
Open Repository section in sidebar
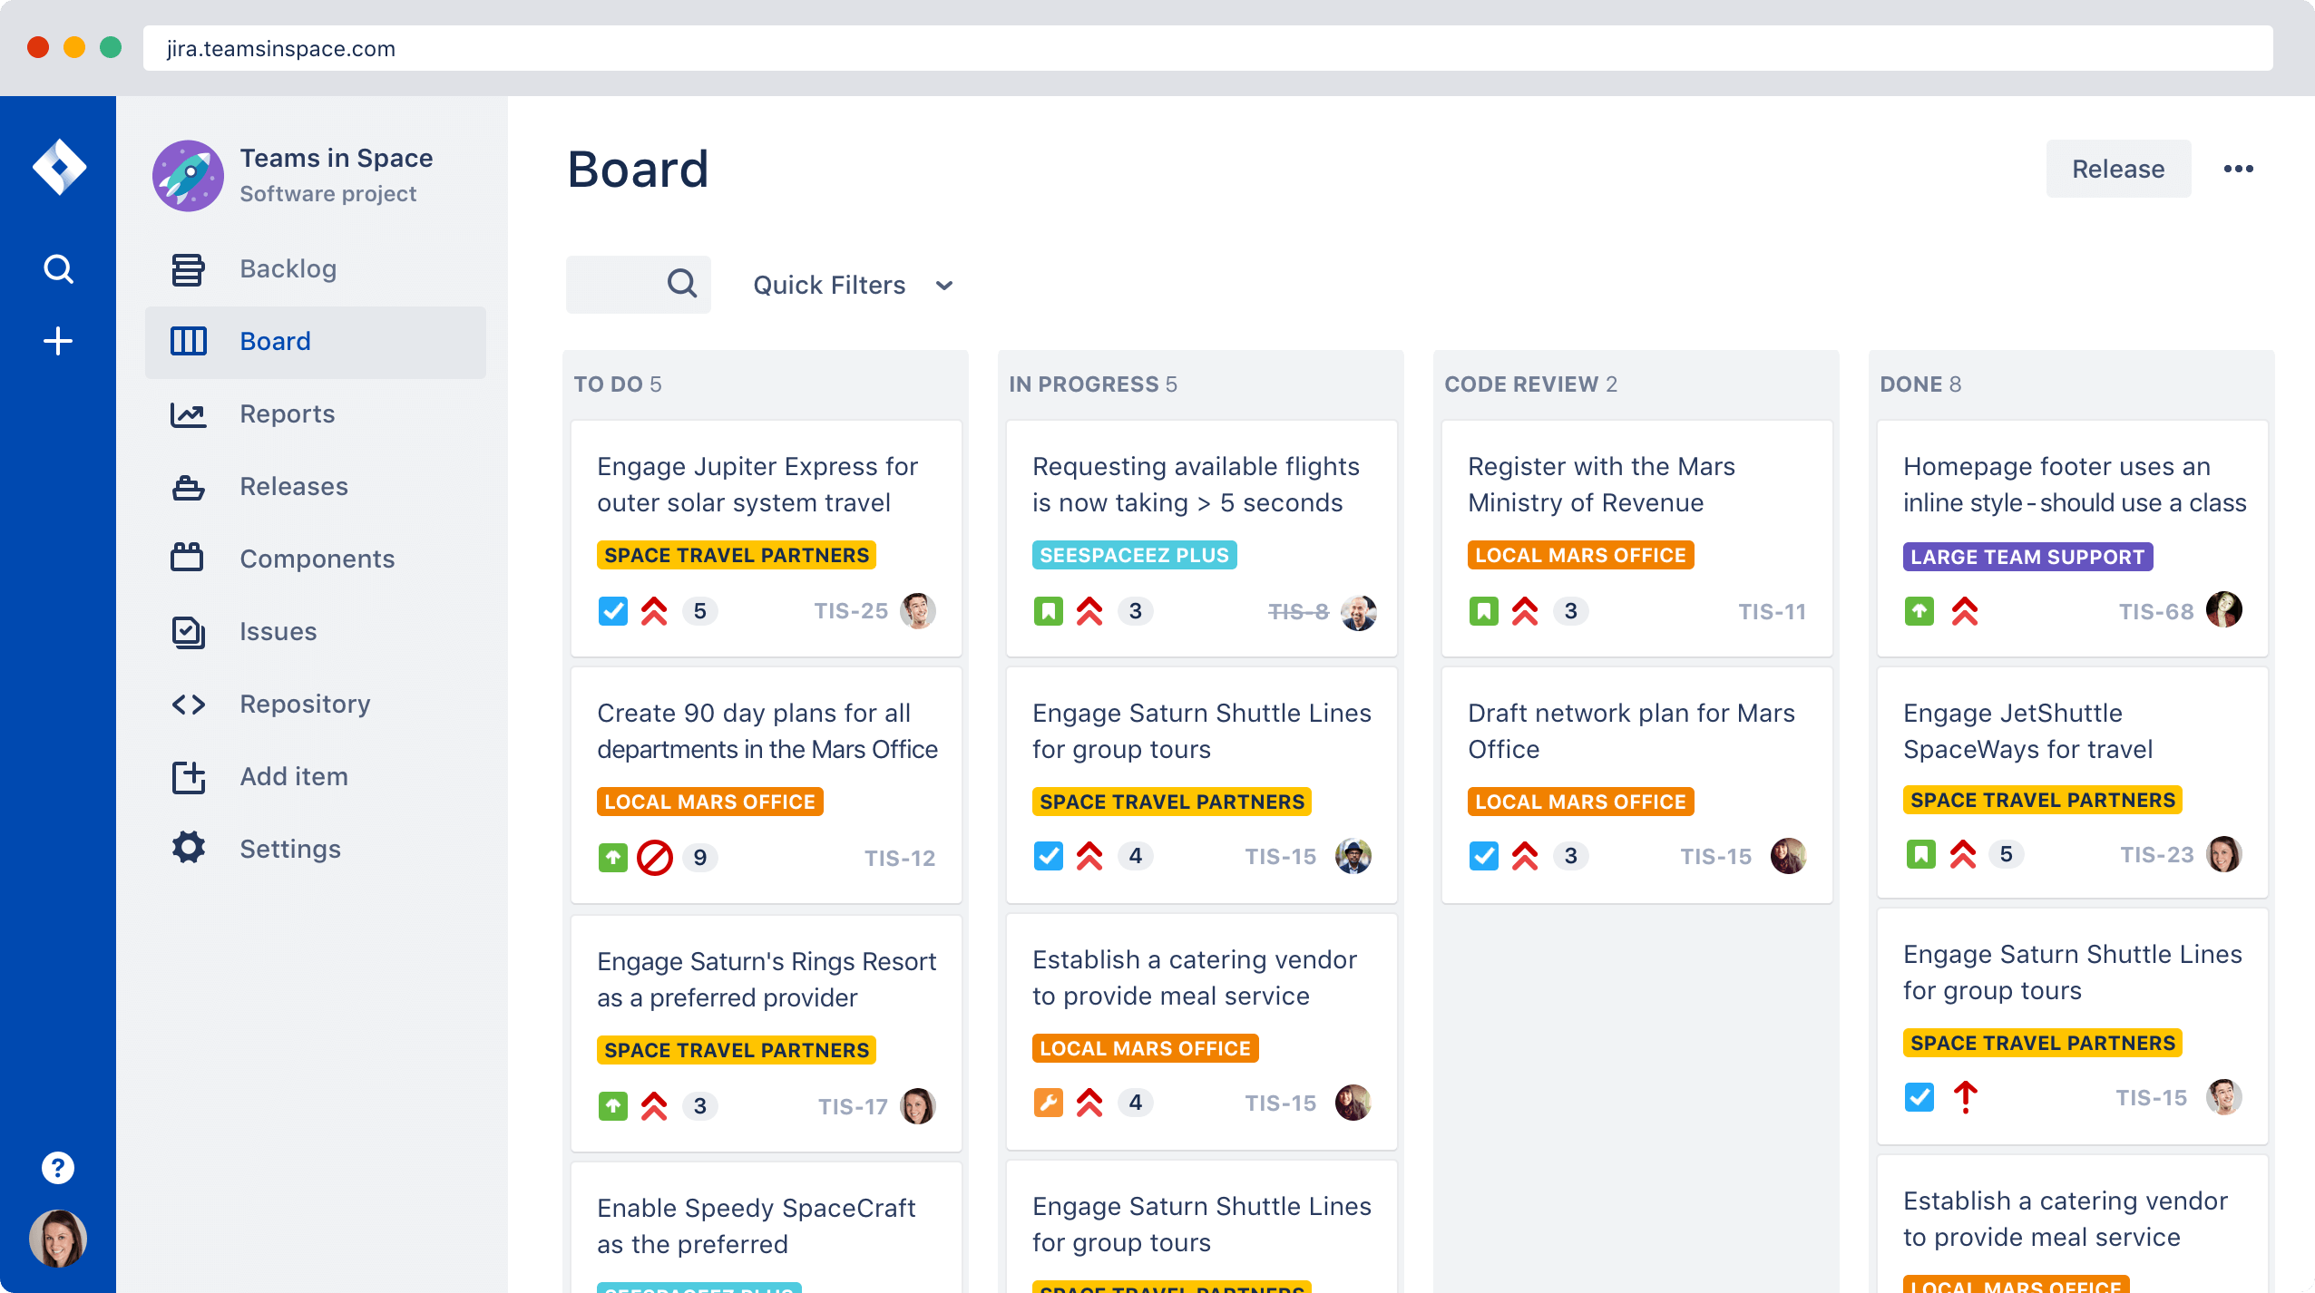point(304,704)
